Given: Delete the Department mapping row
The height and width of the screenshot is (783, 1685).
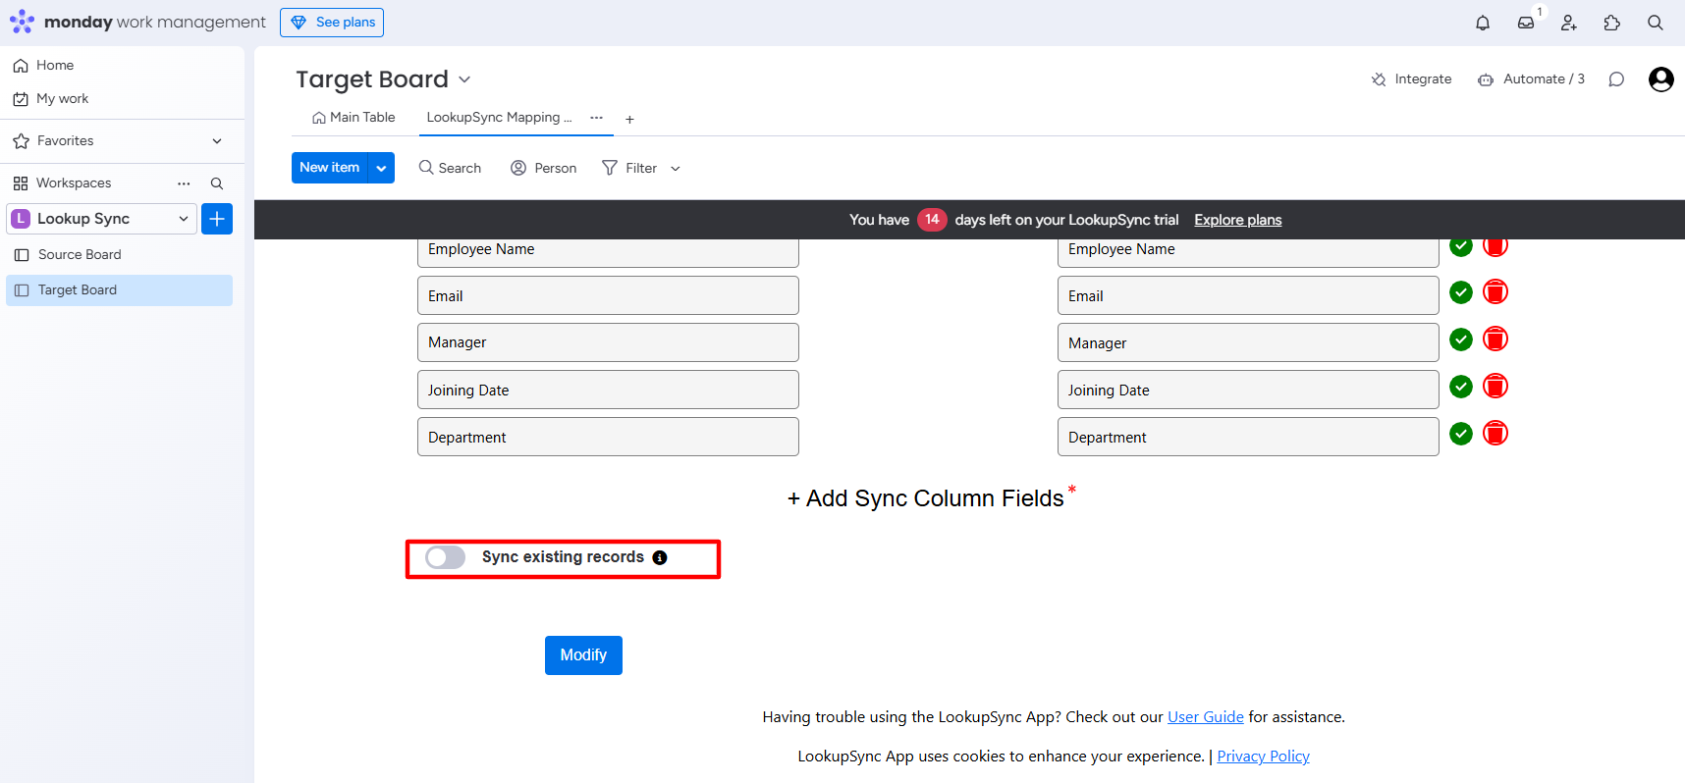Looking at the screenshot, I should 1495,434.
